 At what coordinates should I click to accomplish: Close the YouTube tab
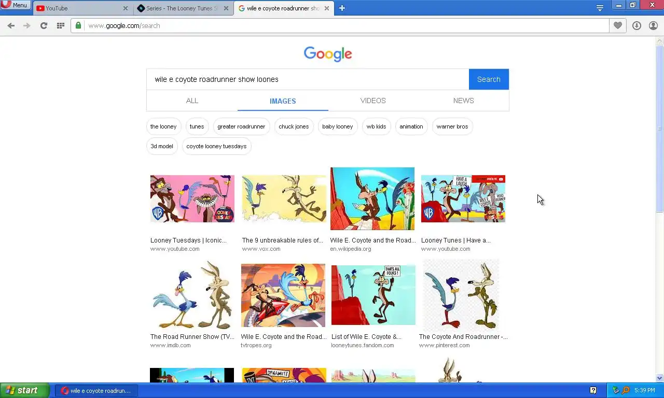click(x=125, y=8)
